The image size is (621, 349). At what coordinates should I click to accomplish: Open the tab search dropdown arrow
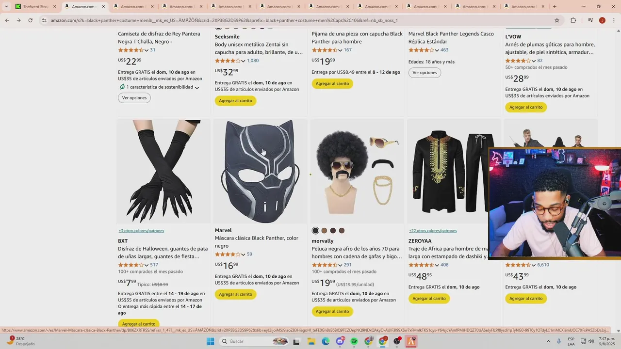point(6,6)
